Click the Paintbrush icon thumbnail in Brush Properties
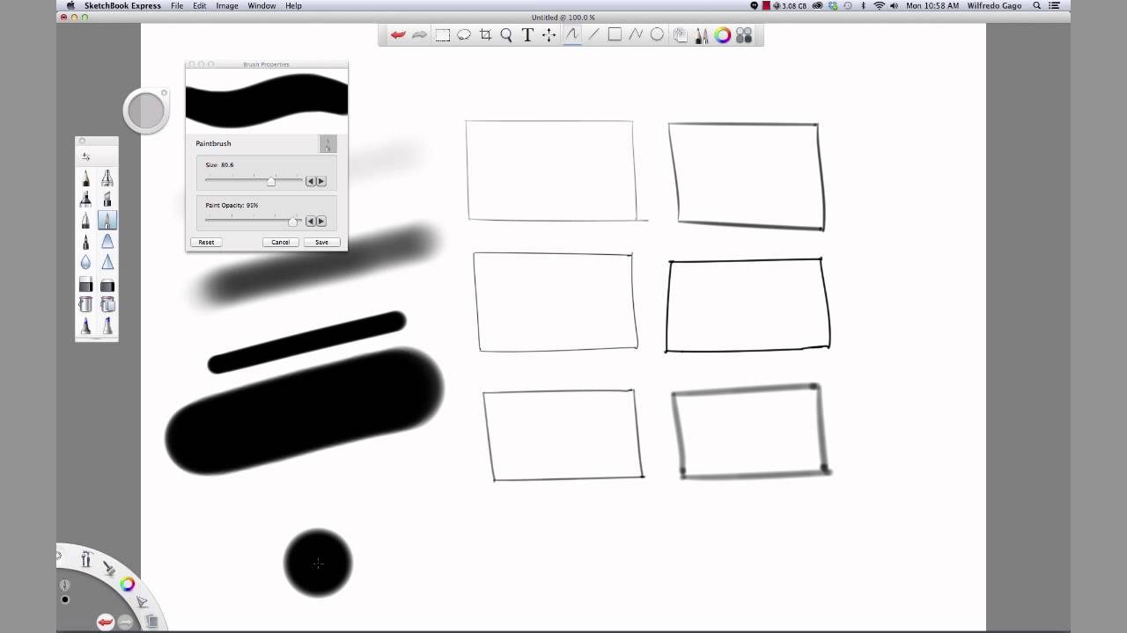This screenshot has height=633, width=1127. tap(328, 144)
